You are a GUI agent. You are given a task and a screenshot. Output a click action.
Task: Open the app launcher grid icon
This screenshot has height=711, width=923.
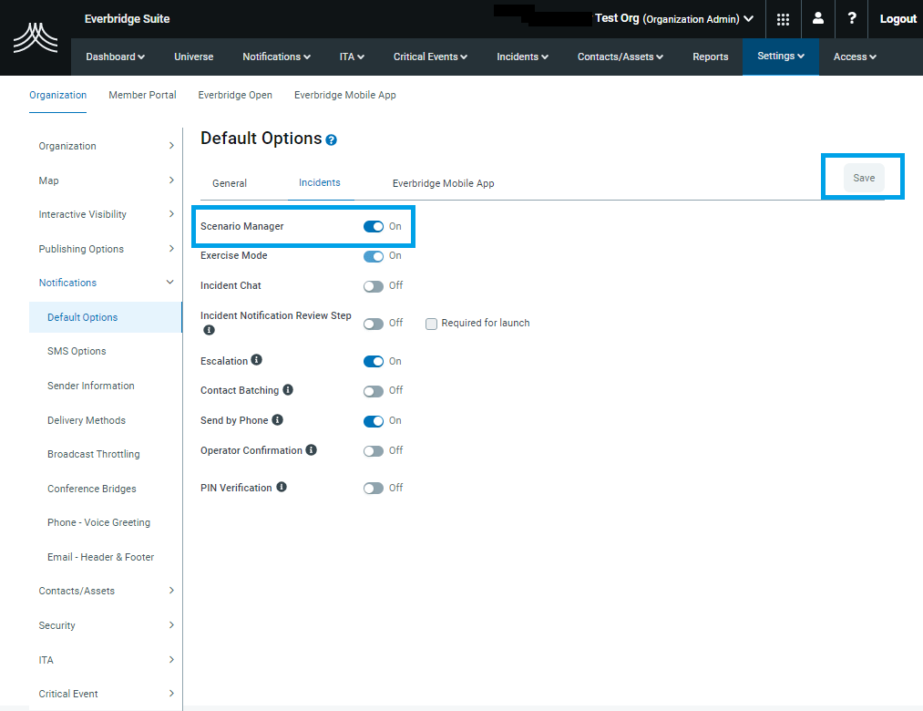click(x=782, y=18)
